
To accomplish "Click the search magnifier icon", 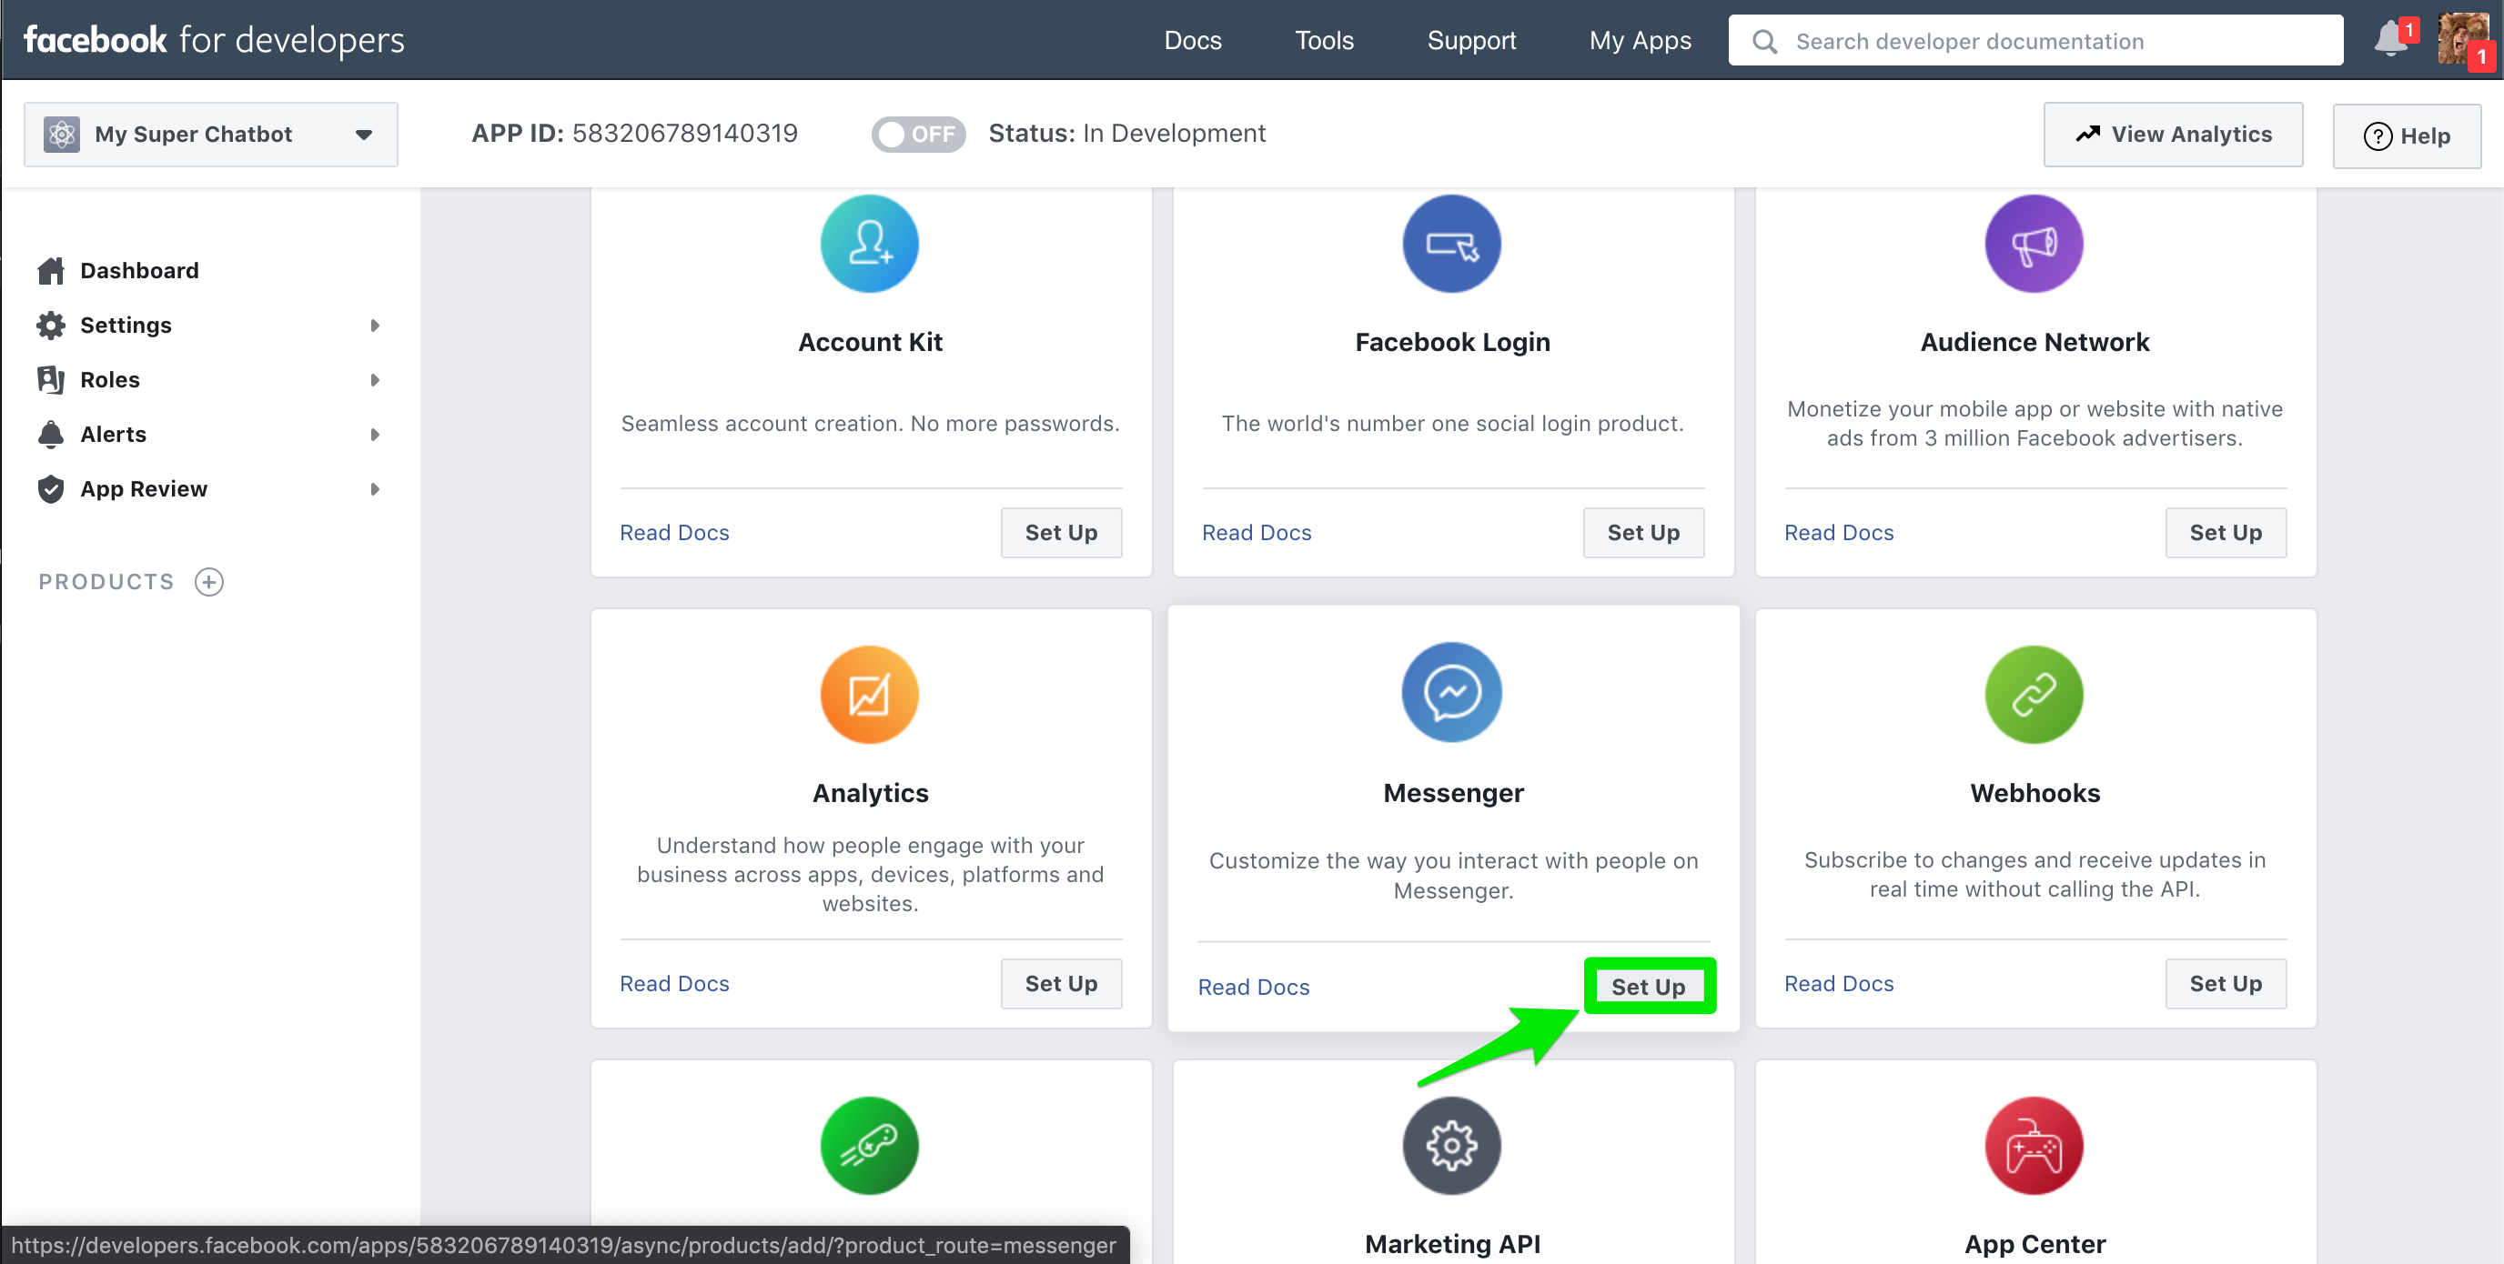I will coord(1764,41).
